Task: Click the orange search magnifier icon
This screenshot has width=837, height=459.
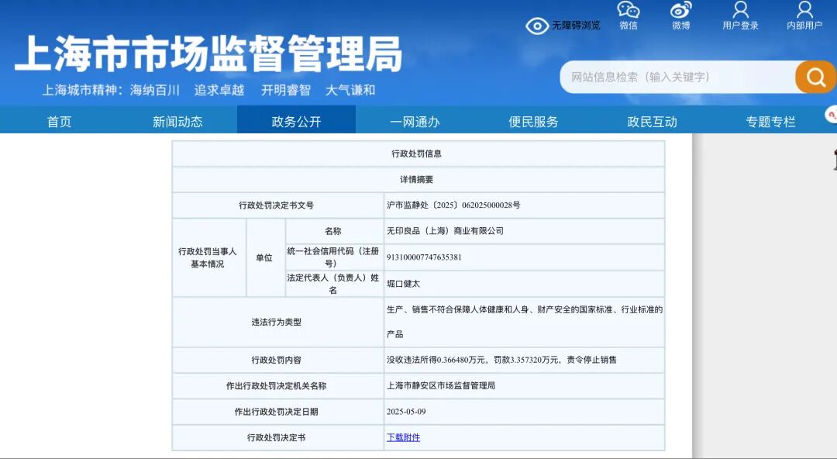Action: click(x=815, y=78)
